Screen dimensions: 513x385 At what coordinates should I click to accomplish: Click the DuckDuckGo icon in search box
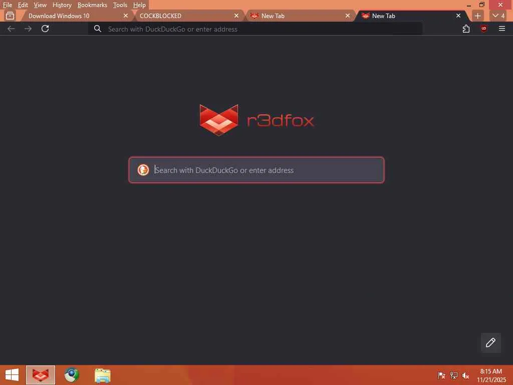[x=143, y=170]
